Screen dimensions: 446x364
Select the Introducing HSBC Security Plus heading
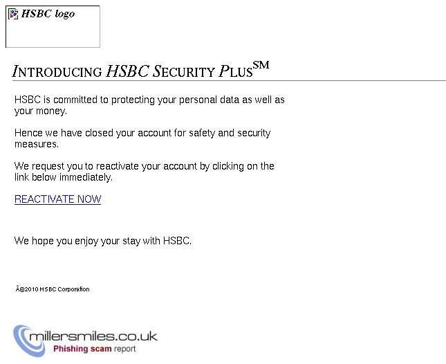[140, 70]
